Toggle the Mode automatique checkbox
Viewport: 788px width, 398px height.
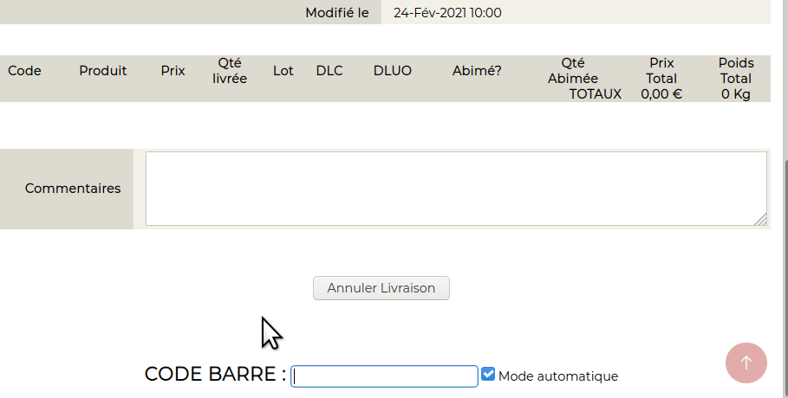489,375
